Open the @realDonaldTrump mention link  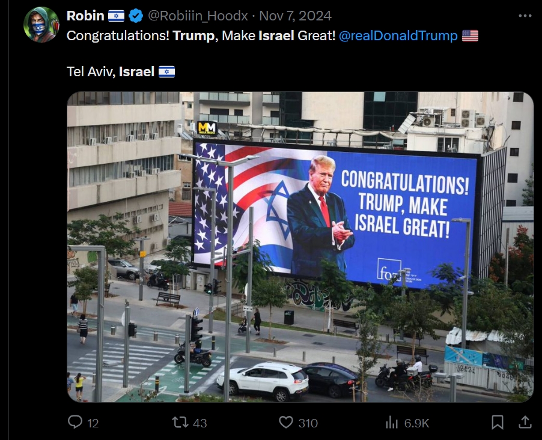pyautogui.click(x=398, y=35)
